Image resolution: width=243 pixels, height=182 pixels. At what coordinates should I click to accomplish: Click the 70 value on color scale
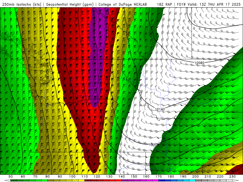coord(35,177)
